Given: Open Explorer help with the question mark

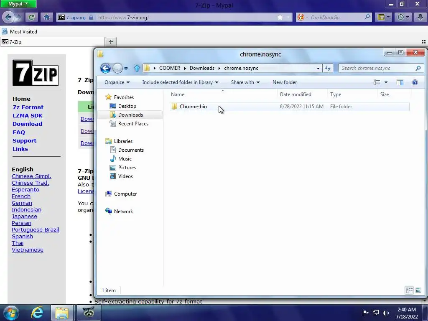Looking at the screenshot, I should 415,82.
